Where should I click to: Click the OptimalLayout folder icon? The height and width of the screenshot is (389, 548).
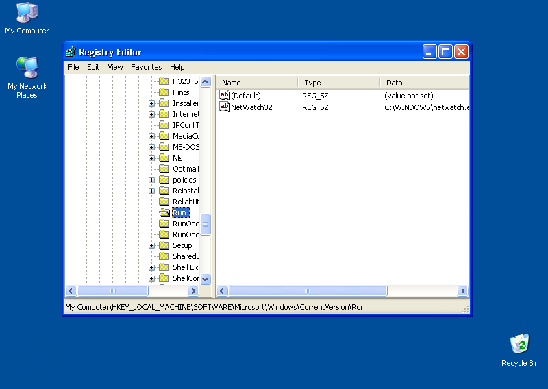coord(164,169)
